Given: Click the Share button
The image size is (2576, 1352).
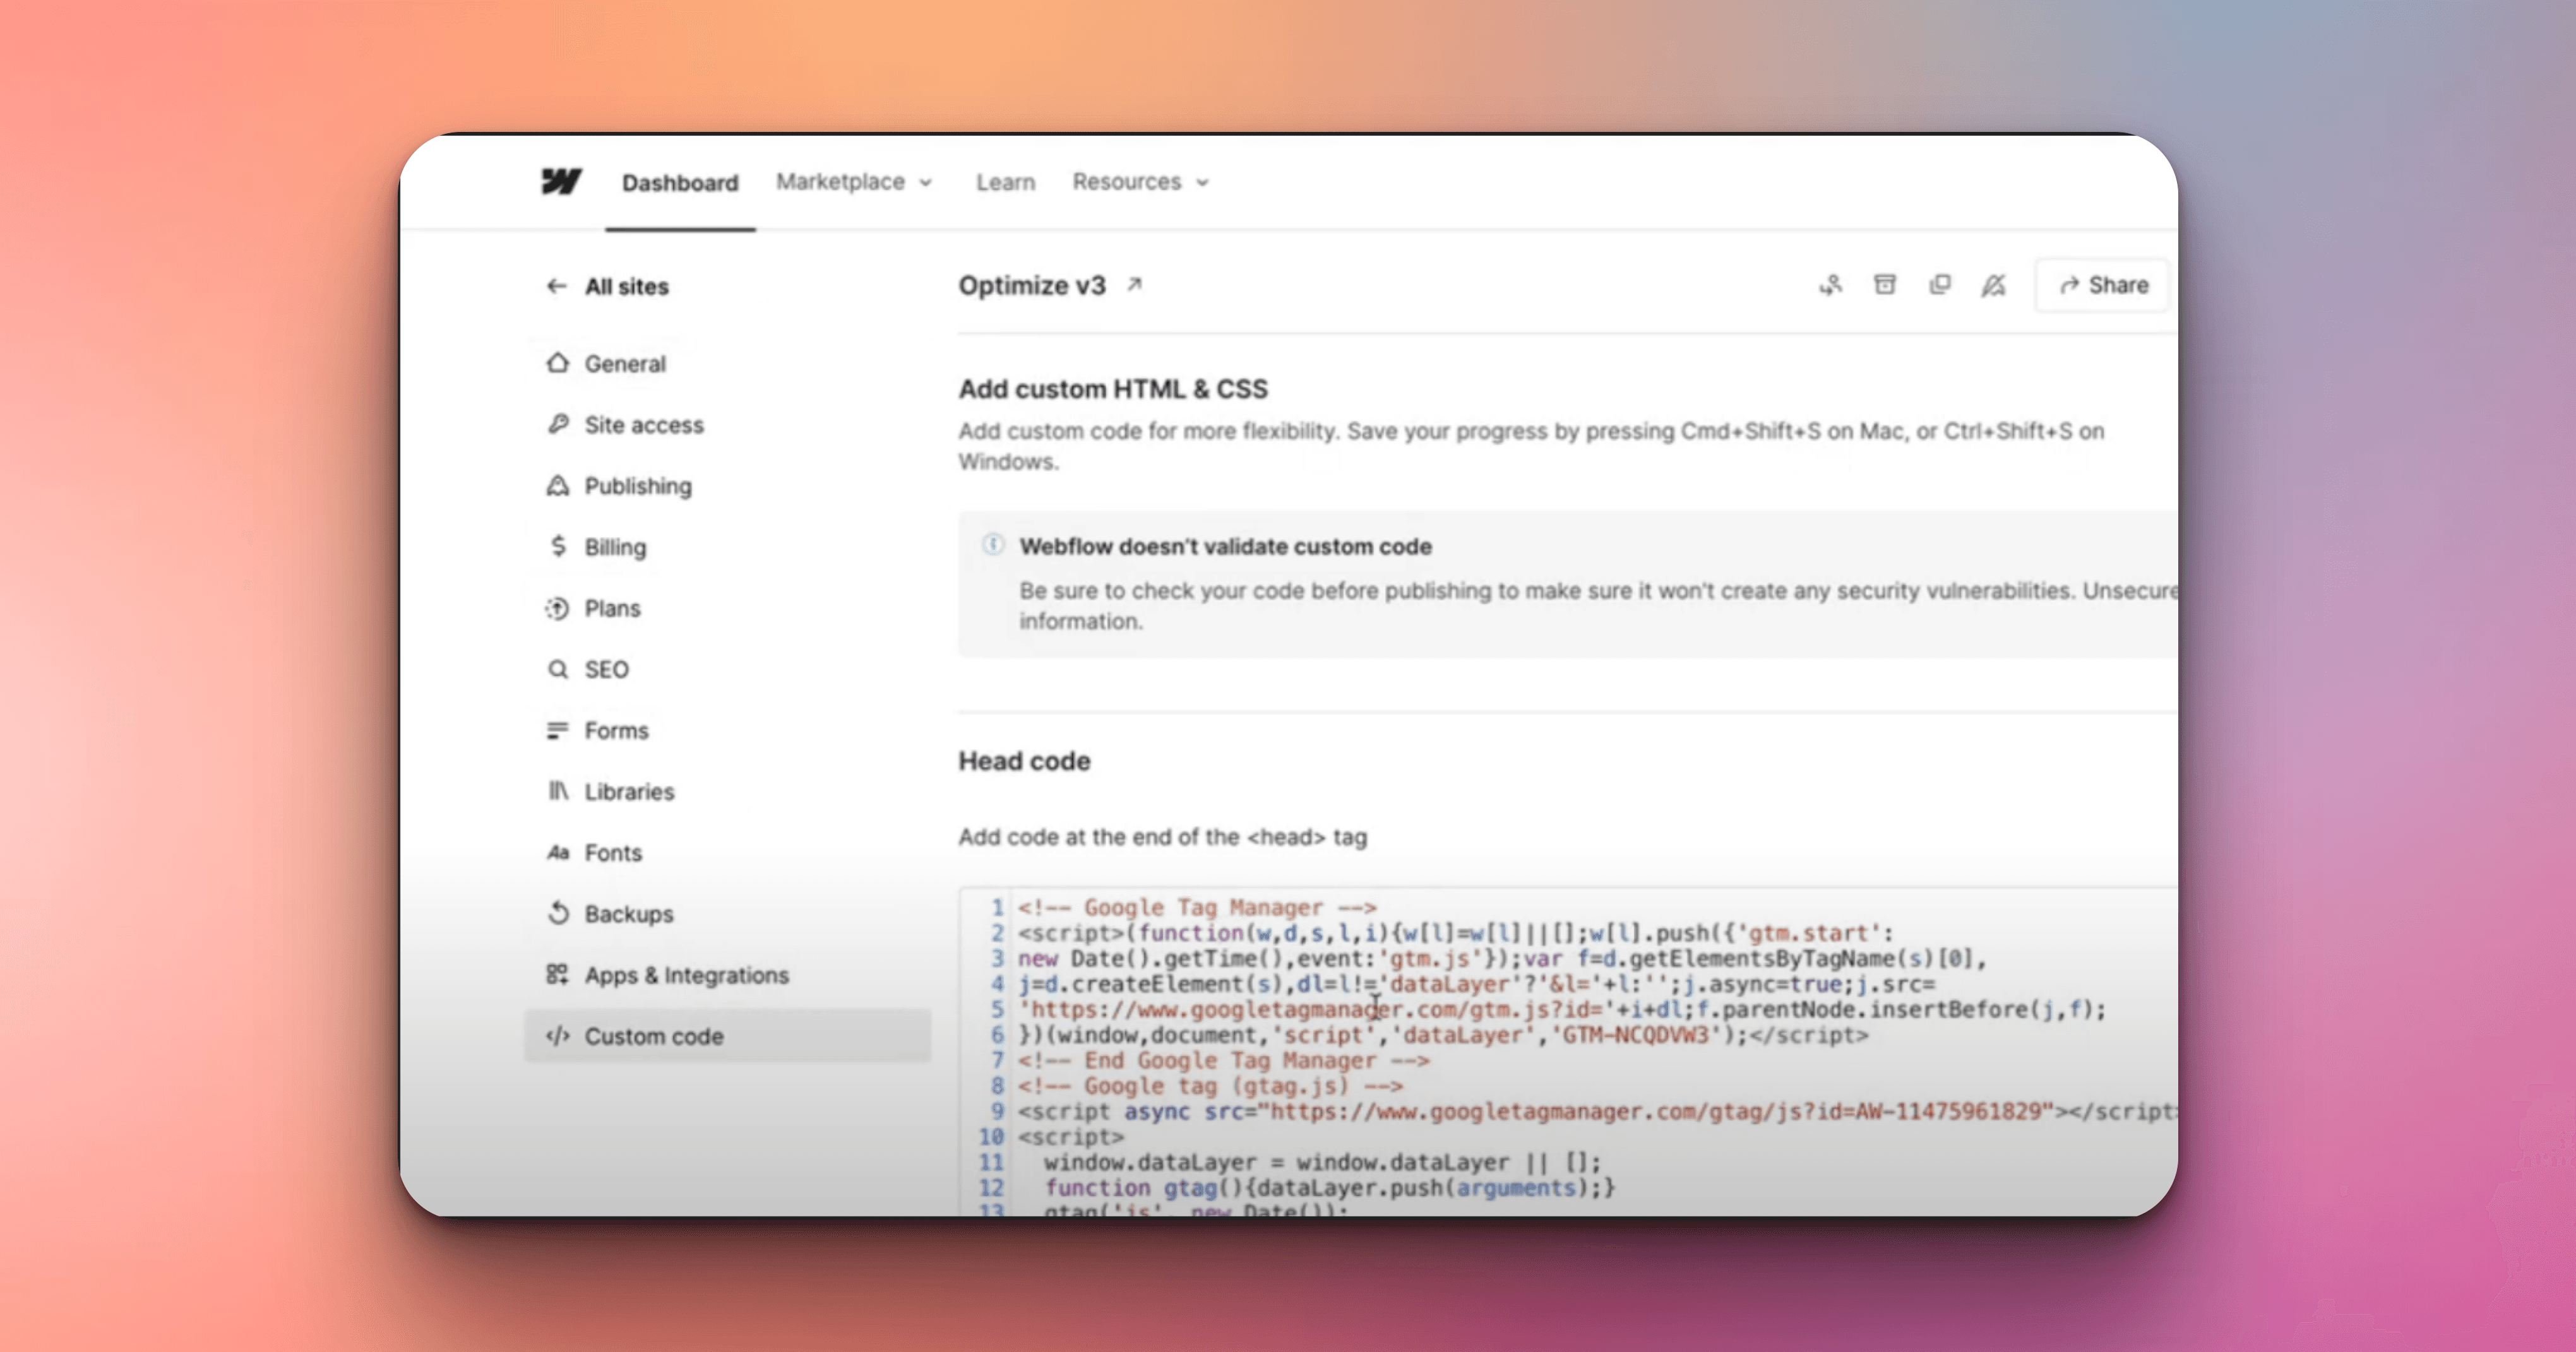Looking at the screenshot, I should coord(2102,285).
